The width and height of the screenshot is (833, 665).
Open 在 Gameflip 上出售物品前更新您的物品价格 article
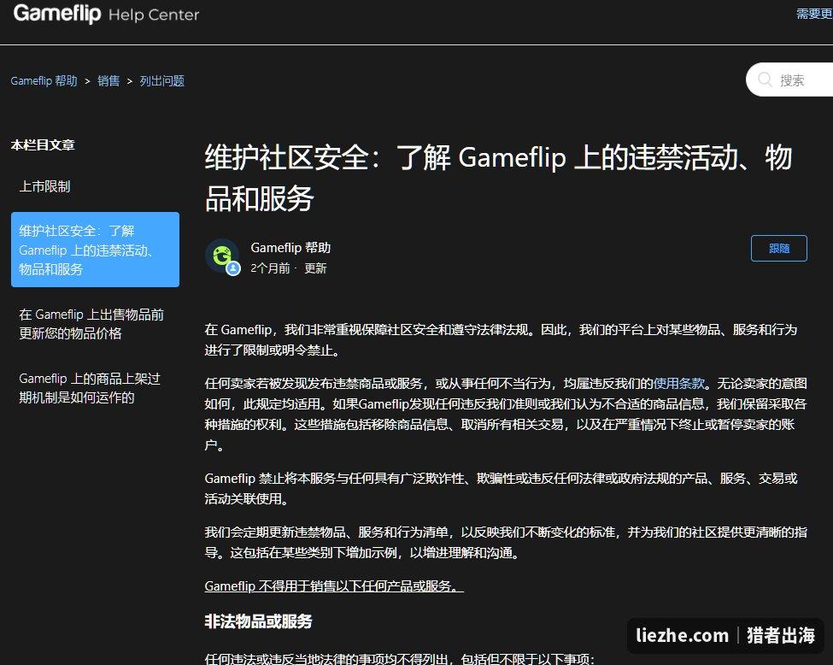tap(91, 324)
